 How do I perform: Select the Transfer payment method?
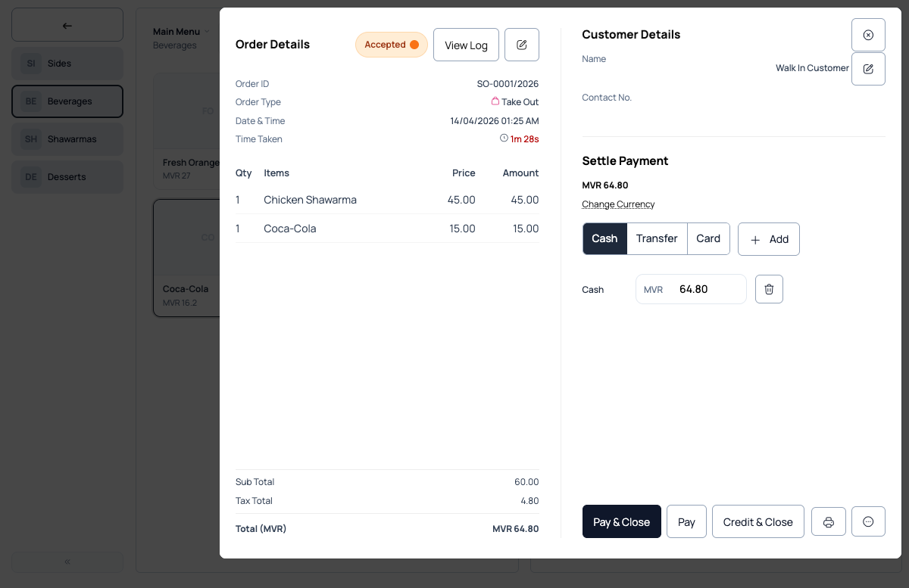[x=657, y=238]
